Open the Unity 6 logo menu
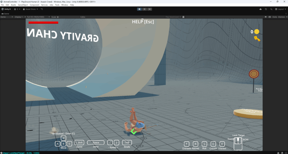This screenshot has width=288, height=154. tap(6, 9)
